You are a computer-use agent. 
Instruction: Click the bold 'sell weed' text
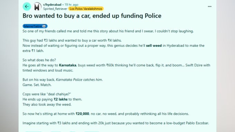154,45
